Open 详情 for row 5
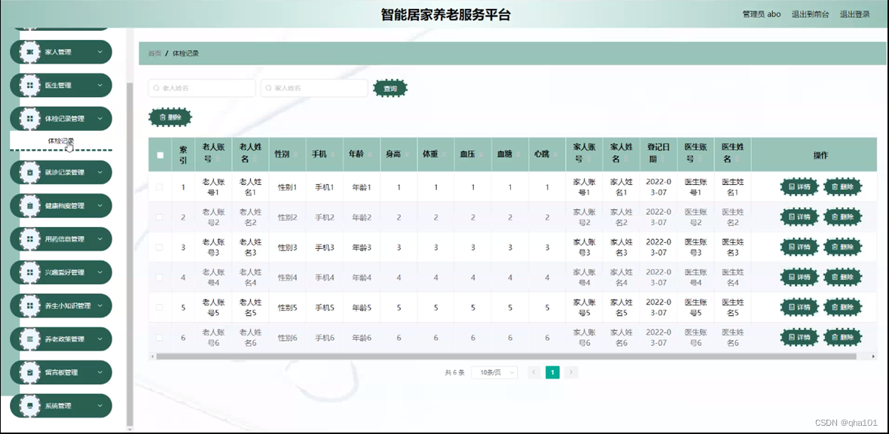This screenshot has width=889, height=434. click(x=799, y=307)
